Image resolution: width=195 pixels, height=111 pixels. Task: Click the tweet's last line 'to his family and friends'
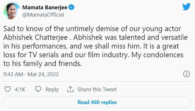42,64
